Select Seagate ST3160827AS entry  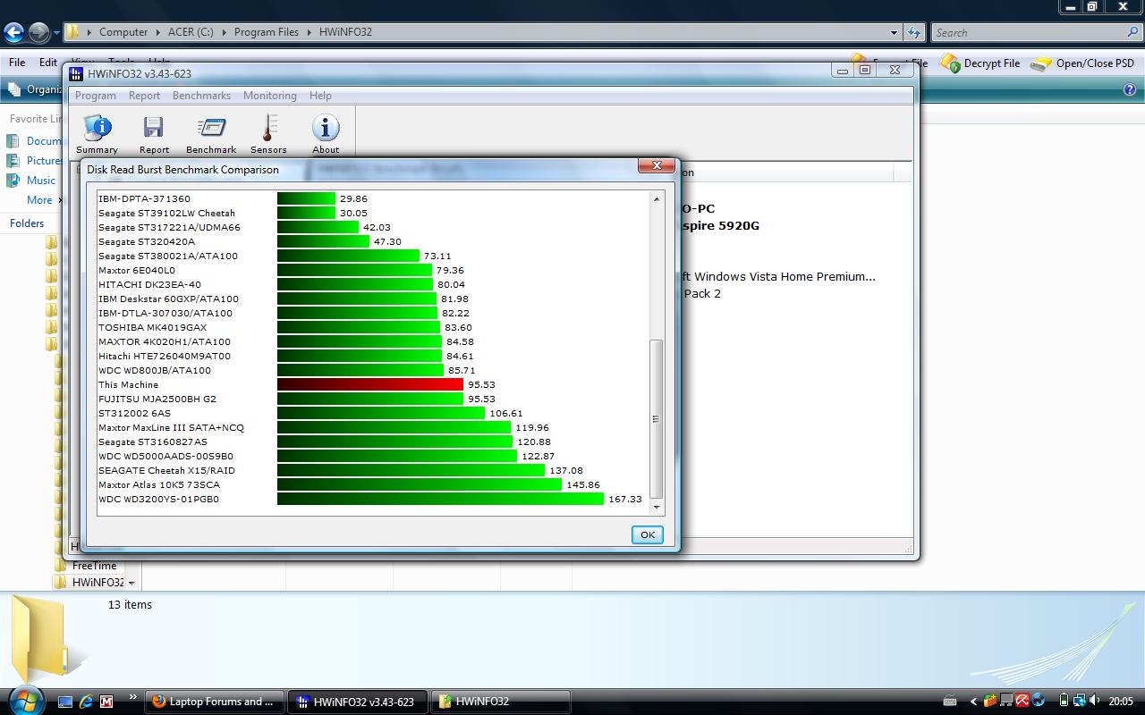tap(152, 442)
